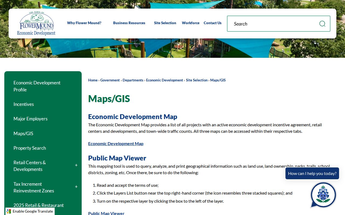The width and height of the screenshot is (345, 215).
Task: Open the bluebonnet chatbot avatar
Action: (323, 195)
